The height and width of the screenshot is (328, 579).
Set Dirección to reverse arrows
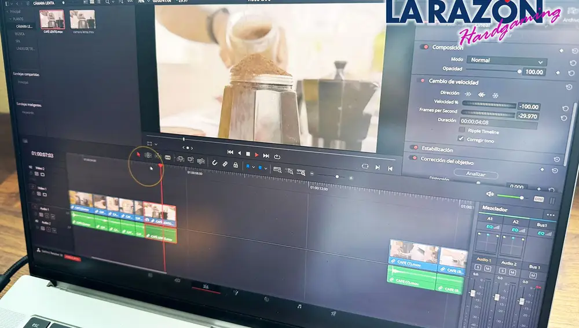click(x=482, y=94)
